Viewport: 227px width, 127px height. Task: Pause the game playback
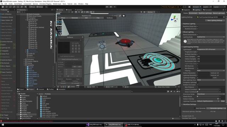[x=111, y=7]
